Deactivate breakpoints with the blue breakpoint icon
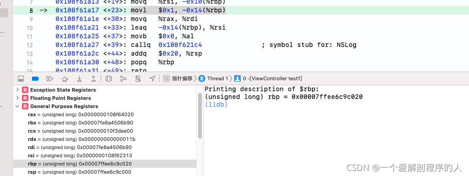The height and width of the screenshot is (176, 469). point(35,79)
